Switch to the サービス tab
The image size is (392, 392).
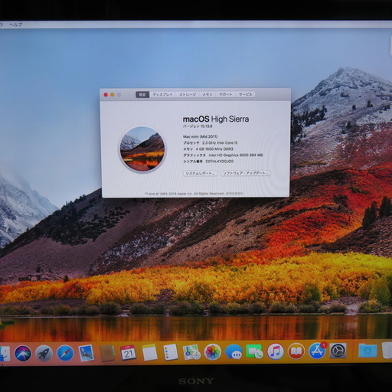[x=245, y=94]
